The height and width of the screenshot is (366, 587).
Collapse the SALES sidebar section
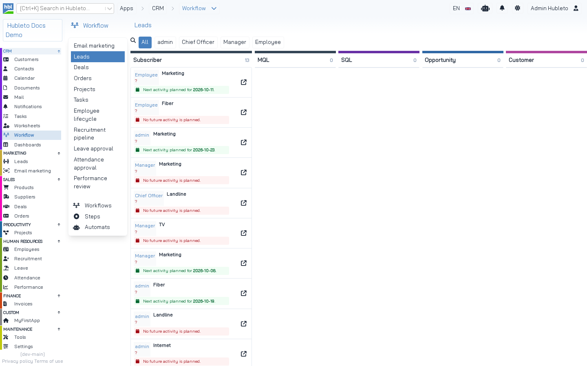pos(59,179)
